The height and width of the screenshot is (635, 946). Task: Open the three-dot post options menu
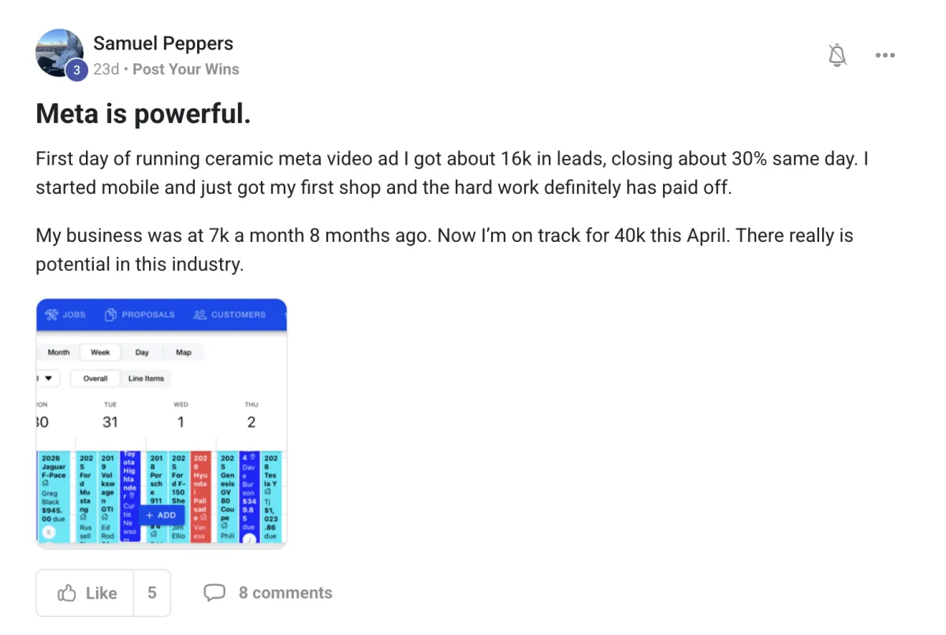[x=885, y=55]
